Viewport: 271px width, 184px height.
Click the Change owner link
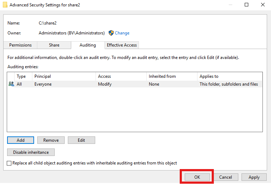122,33
